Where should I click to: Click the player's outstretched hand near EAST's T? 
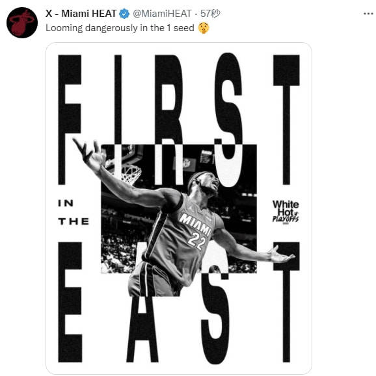coord(281,255)
